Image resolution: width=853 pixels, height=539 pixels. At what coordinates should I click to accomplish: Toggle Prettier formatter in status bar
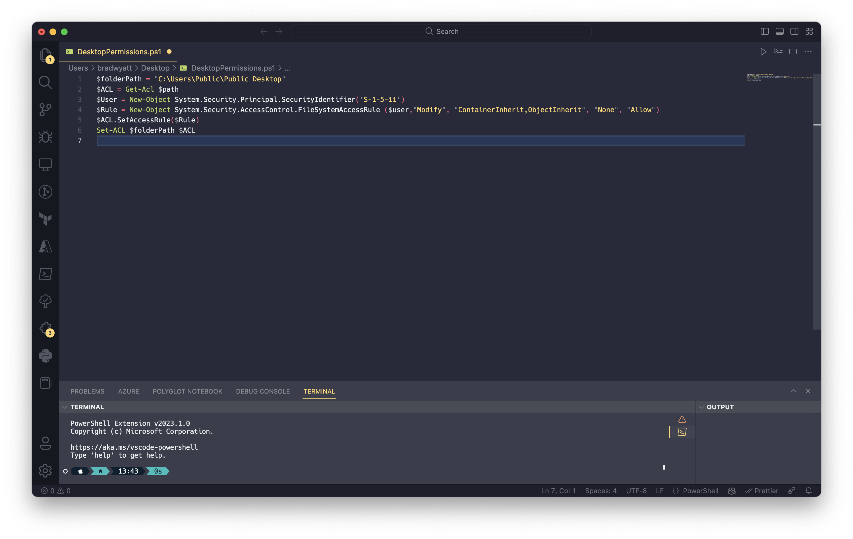(761, 491)
